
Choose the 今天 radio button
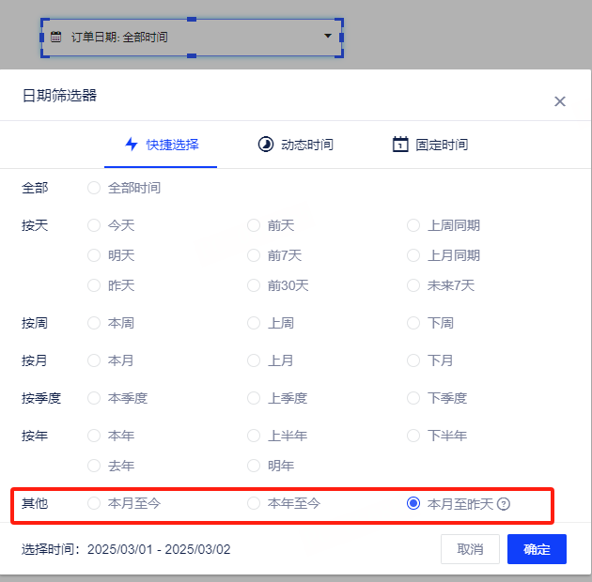[x=94, y=225]
